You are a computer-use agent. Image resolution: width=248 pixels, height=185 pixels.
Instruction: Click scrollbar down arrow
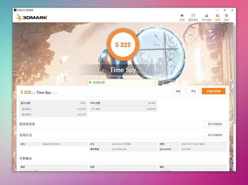(235, 170)
